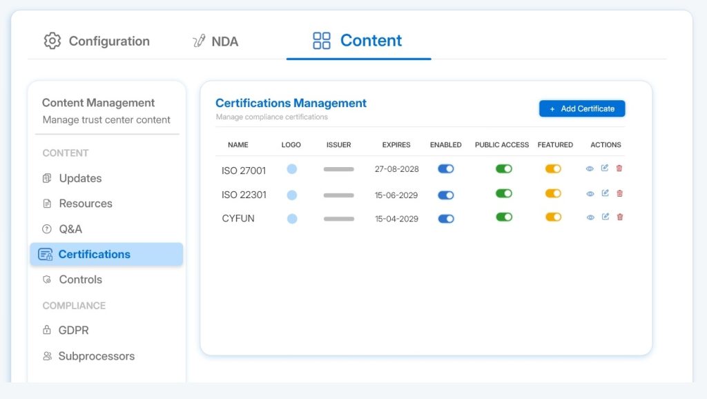Click the Content grid icon
707x399 pixels.
click(x=322, y=41)
